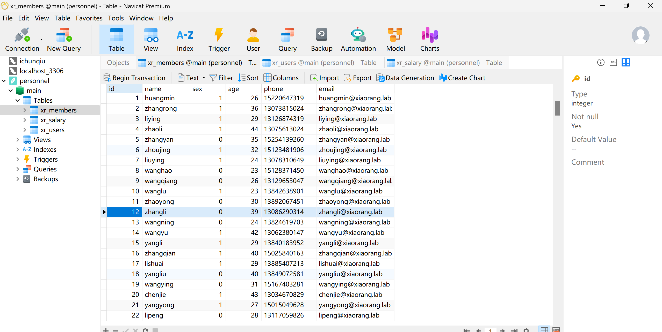The width and height of the screenshot is (662, 332).
Task: Expand the xr_salary tree node
Action: pyautogui.click(x=25, y=120)
